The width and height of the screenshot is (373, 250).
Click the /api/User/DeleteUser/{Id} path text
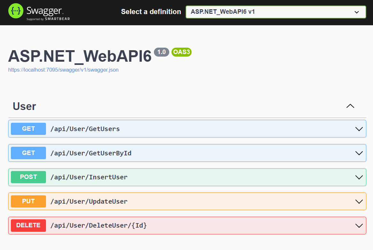pos(98,225)
